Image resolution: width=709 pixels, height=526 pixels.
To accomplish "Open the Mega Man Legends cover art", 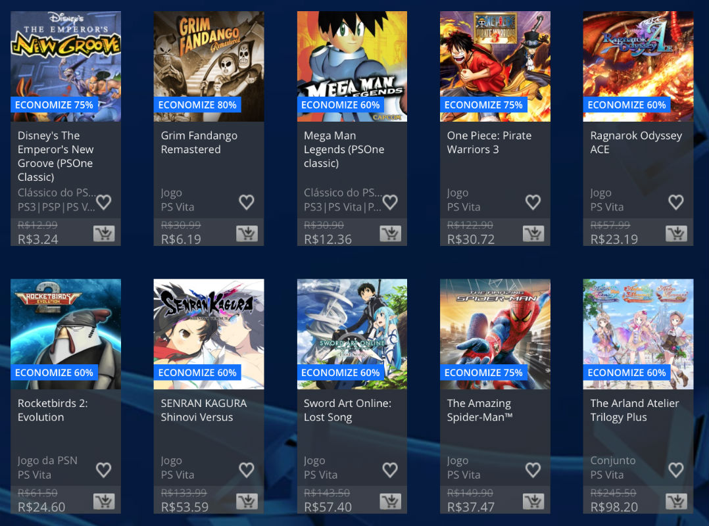I will point(352,66).
